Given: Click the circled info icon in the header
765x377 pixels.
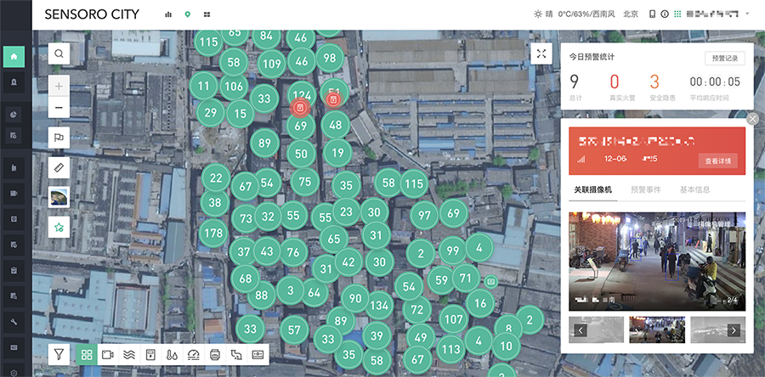Looking at the screenshot, I should (x=665, y=14).
